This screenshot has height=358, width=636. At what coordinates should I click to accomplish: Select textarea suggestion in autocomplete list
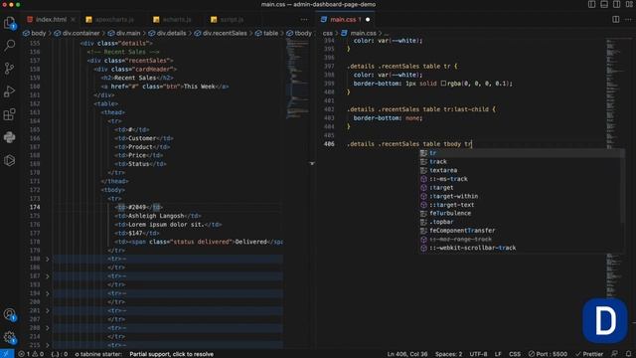[522, 170]
